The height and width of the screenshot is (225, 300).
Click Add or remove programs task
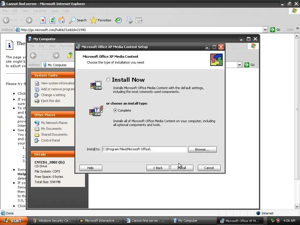coord(55,89)
